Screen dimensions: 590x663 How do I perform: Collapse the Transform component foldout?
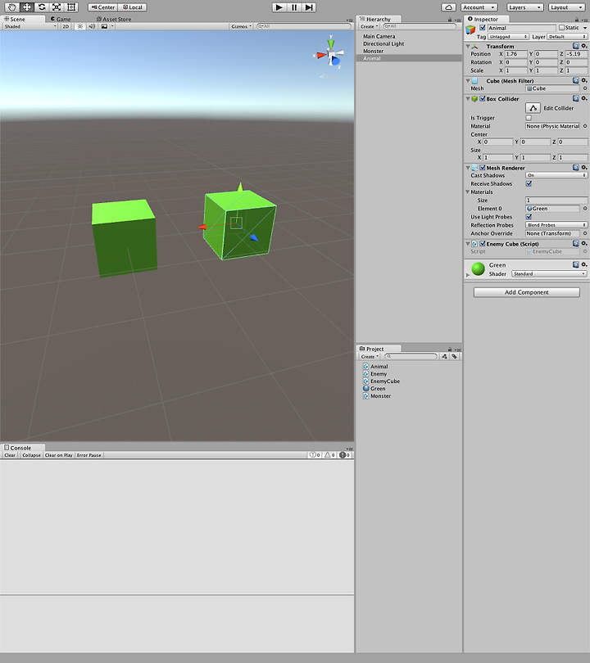pos(468,46)
